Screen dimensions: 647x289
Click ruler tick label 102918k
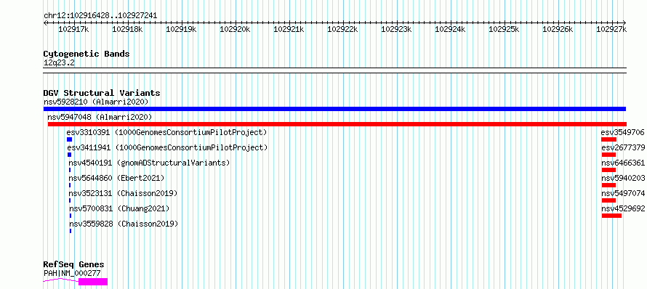(x=127, y=29)
